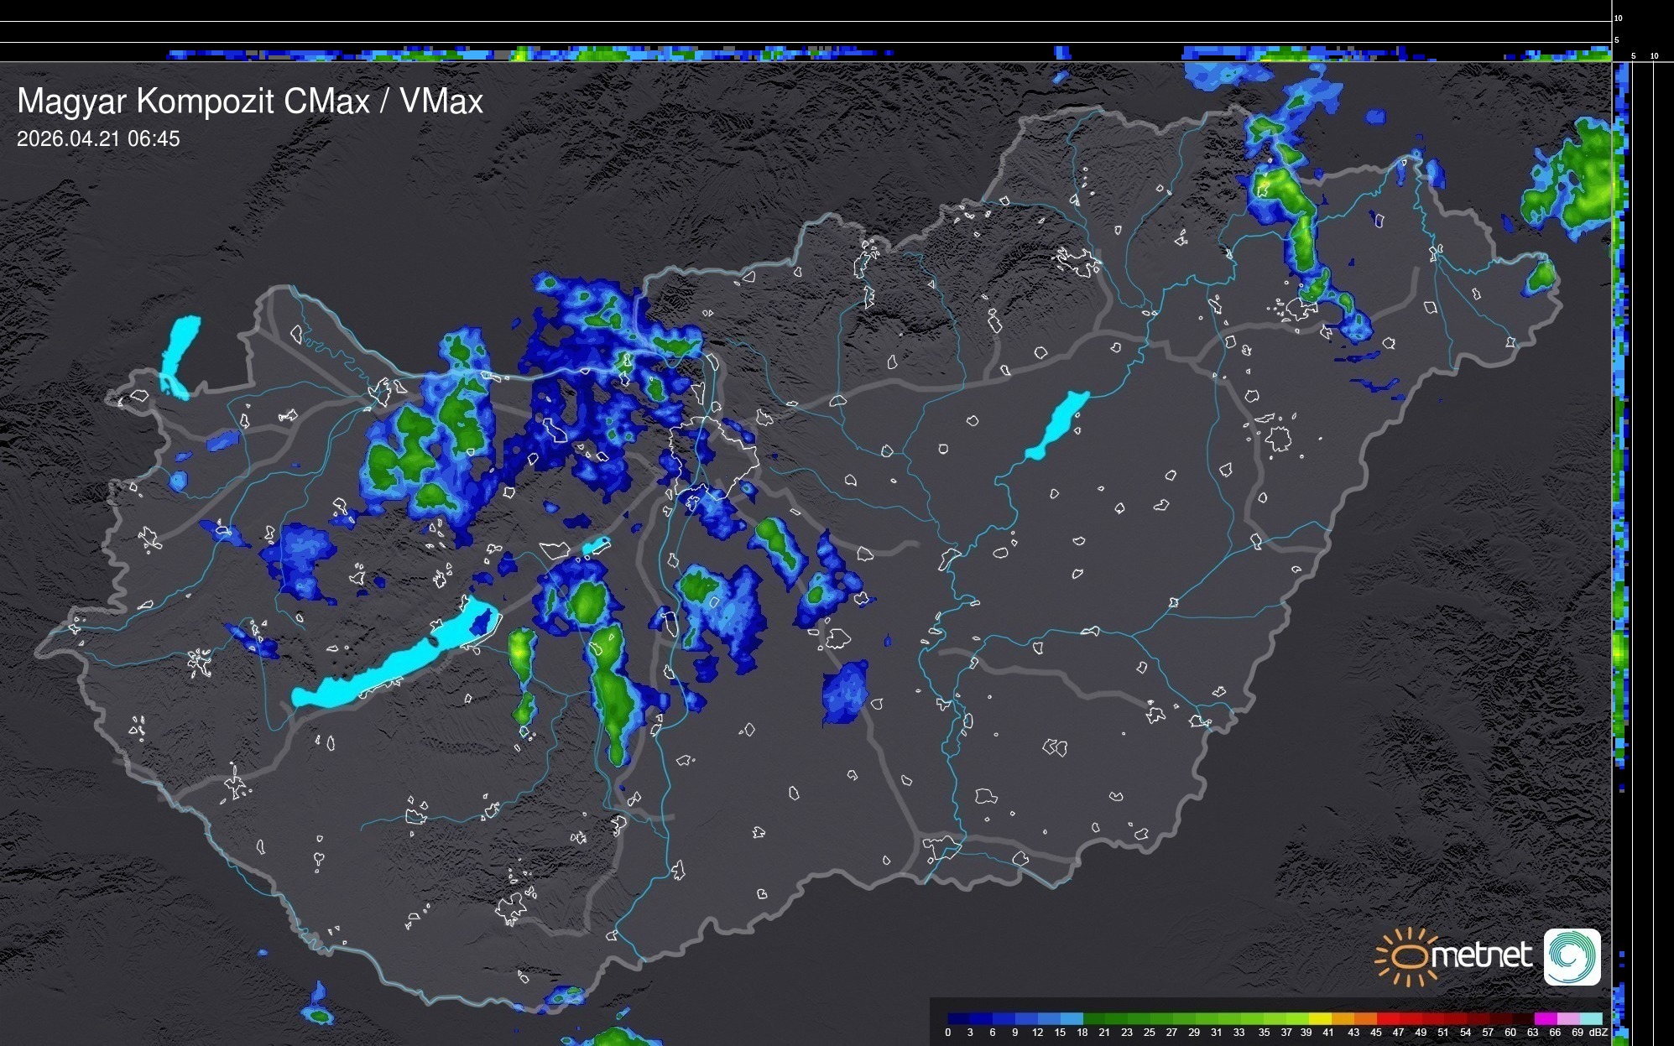Image resolution: width=1674 pixels, height=1046 pixels.
Task: Click the yellow 39 dBZ legend swatch
Action: click(x=1319, y=1018)
